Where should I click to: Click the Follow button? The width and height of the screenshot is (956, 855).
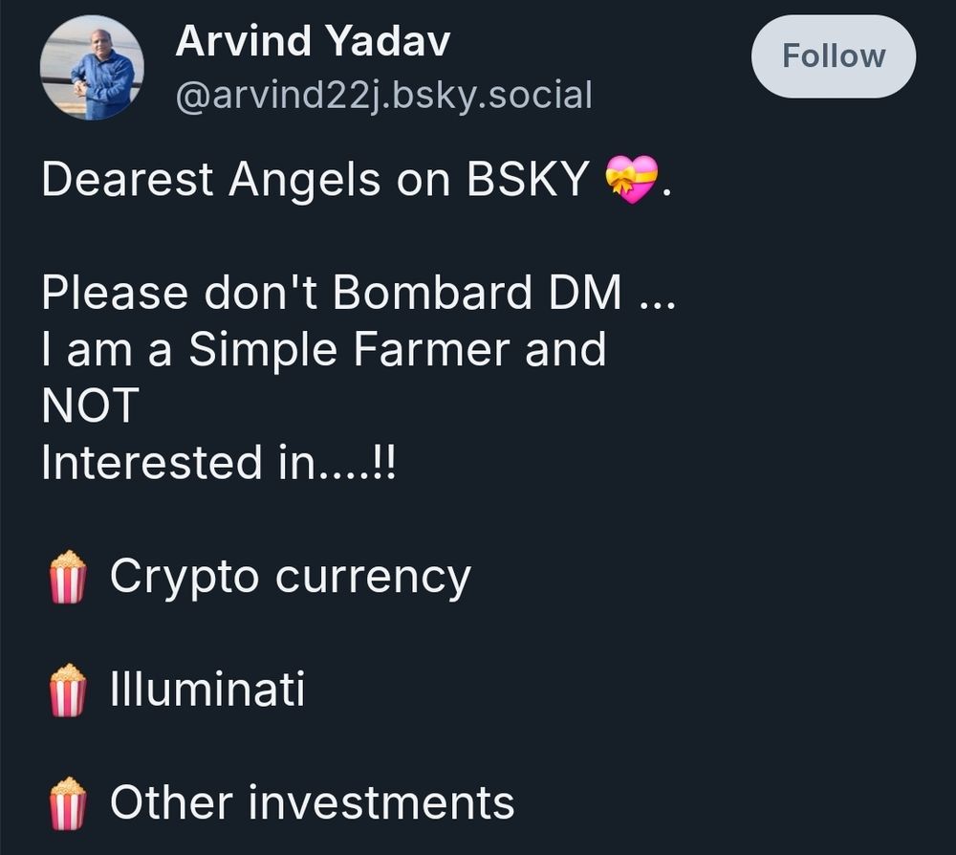pyautogui.click(x=834, y=56)
